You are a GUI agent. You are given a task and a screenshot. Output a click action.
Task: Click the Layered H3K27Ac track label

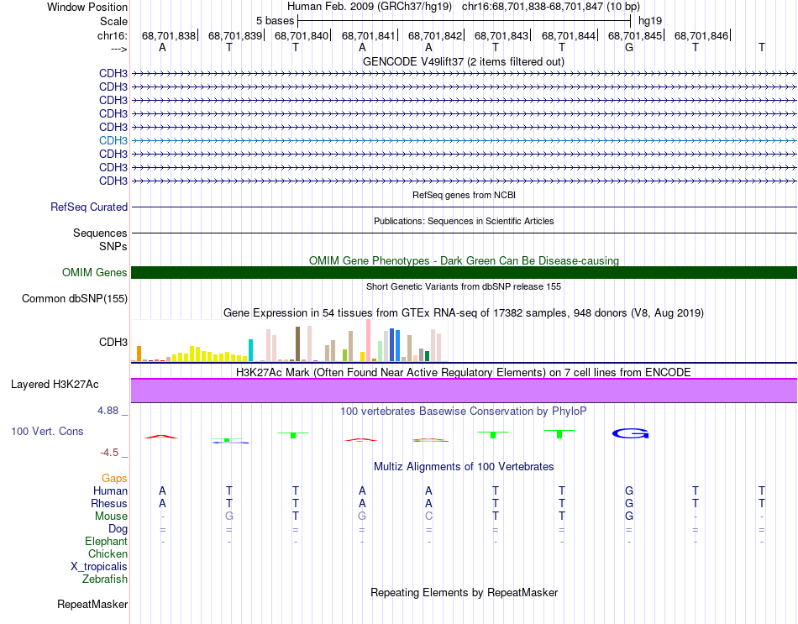point(55,385)
